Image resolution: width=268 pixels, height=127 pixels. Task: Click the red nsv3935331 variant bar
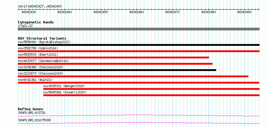(x=151, y=89)
